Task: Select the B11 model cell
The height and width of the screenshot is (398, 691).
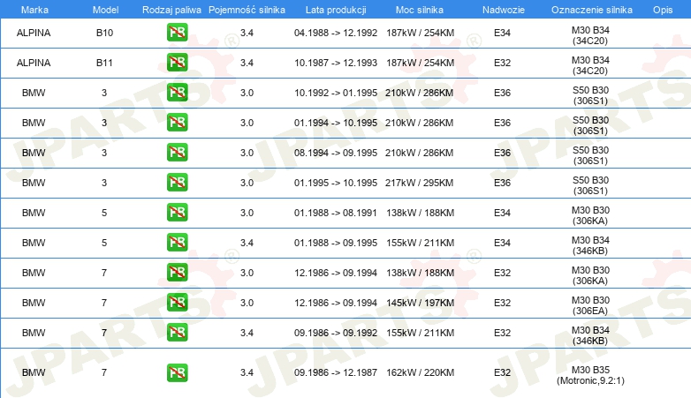Action: pyautogui.click(x=104, y=63)
